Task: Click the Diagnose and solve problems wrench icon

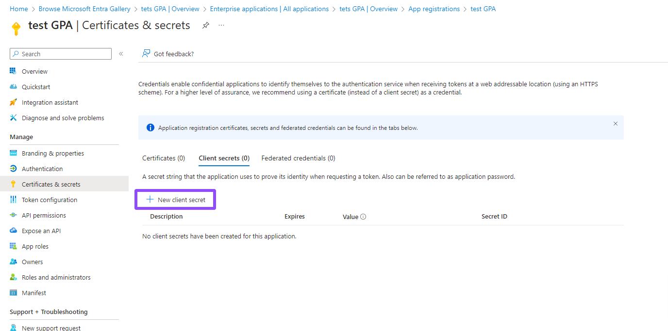Action: 13,118
